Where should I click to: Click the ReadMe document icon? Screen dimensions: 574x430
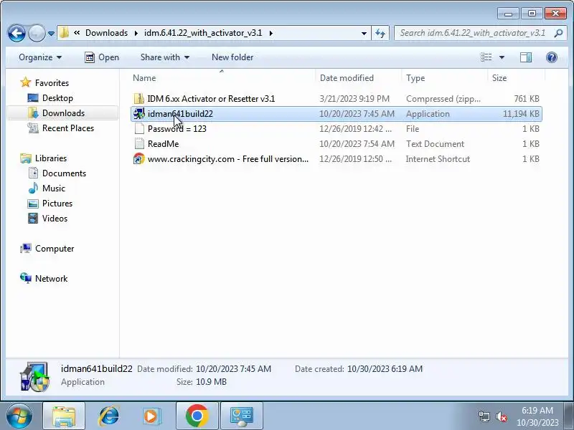(x=139, y=144)
